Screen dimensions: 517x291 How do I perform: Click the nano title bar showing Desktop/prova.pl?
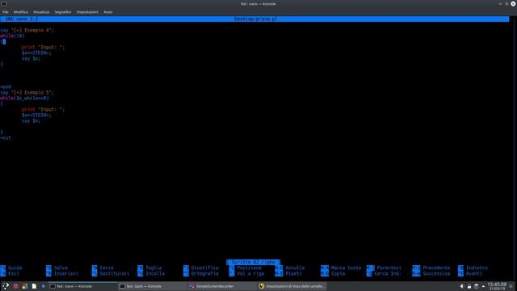coord(254,19)
